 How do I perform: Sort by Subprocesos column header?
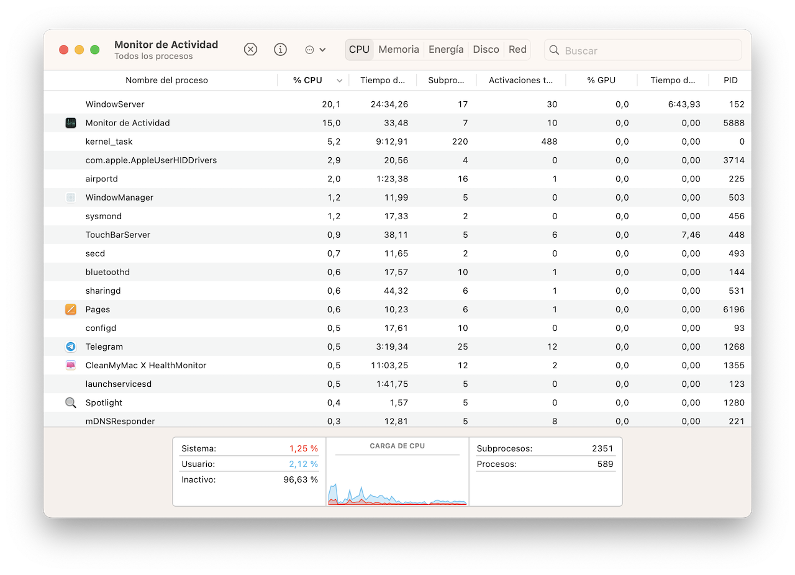click(447, 80)
